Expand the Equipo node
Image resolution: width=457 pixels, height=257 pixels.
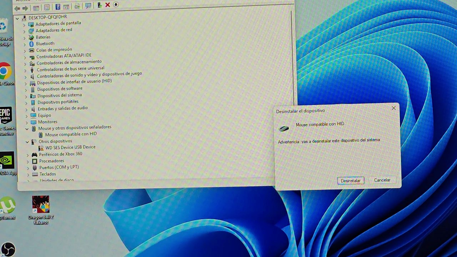coord(26,116)
